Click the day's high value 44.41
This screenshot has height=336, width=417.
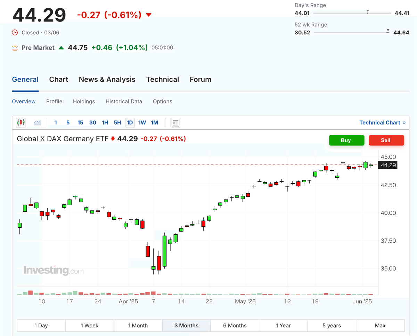[402, 13]
